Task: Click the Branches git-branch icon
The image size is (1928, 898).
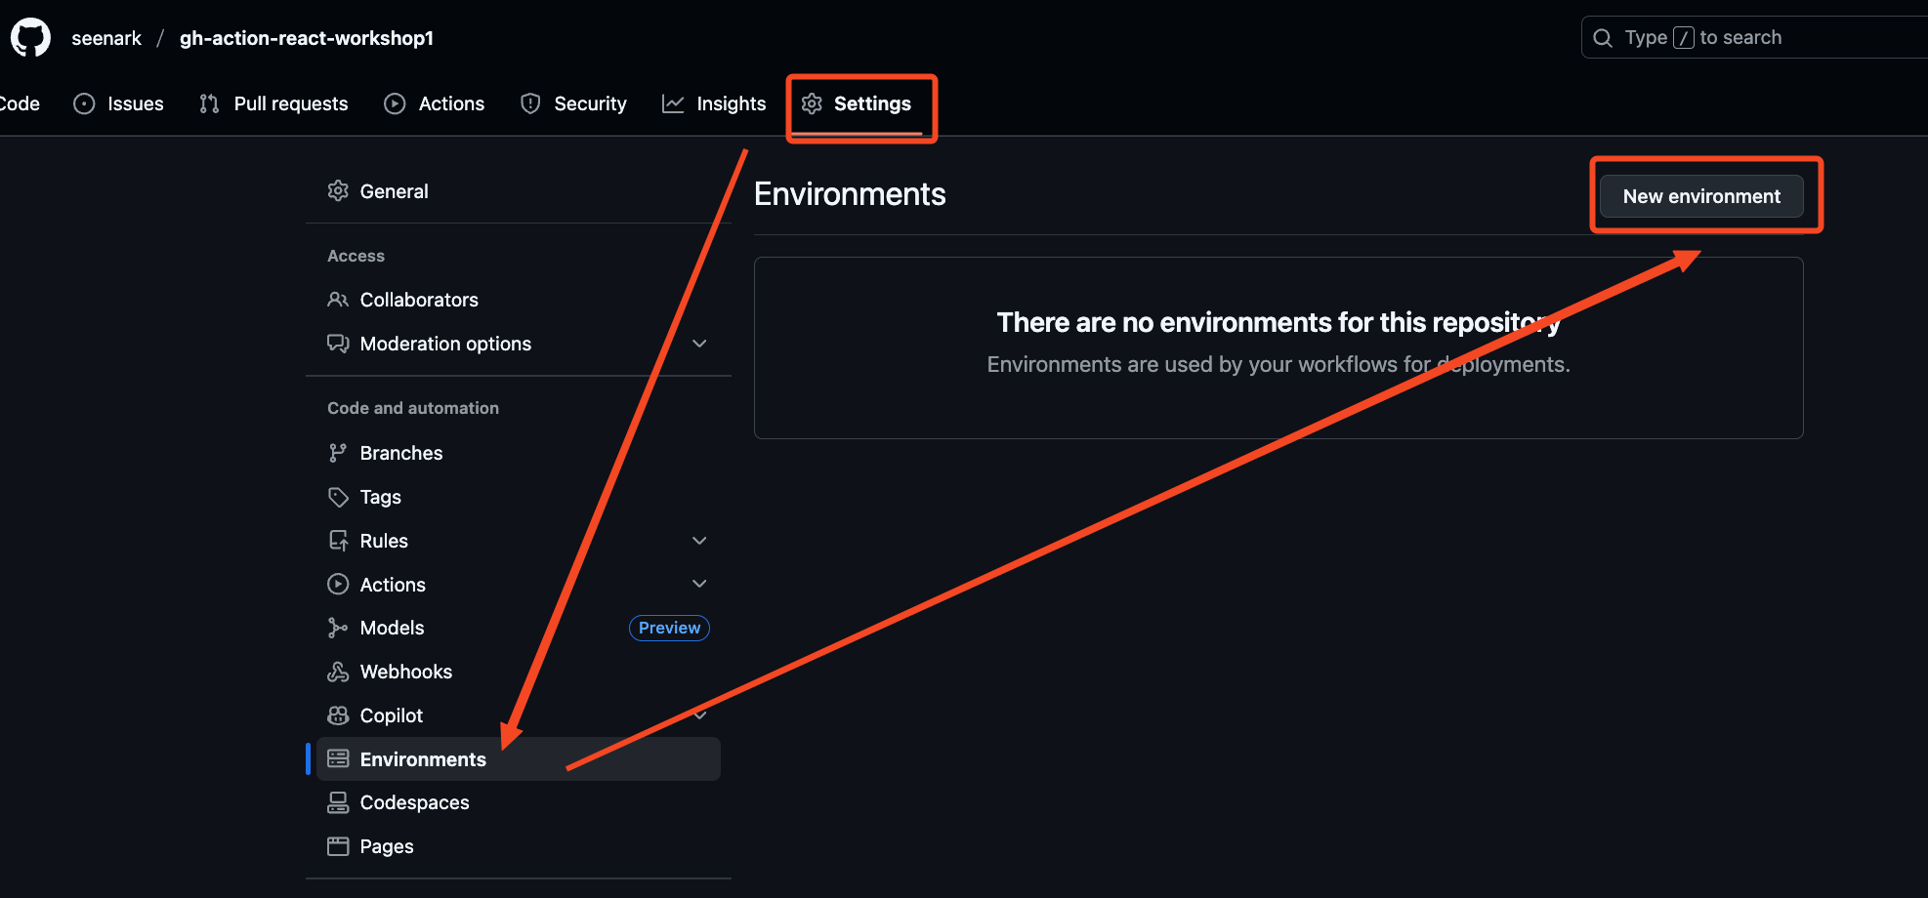Action: coord(338,453)
